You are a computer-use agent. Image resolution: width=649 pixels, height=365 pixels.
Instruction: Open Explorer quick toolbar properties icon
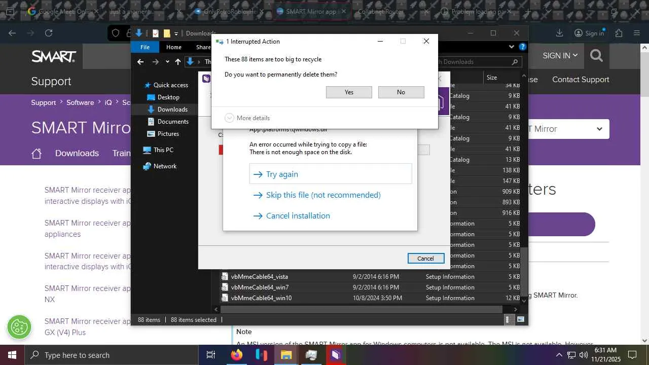(156, 33)
